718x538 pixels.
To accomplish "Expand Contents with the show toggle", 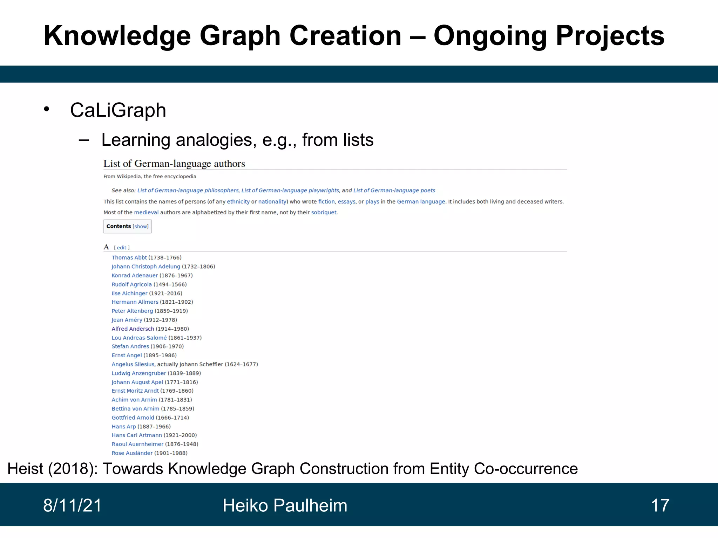I will (x=141, y=227).
